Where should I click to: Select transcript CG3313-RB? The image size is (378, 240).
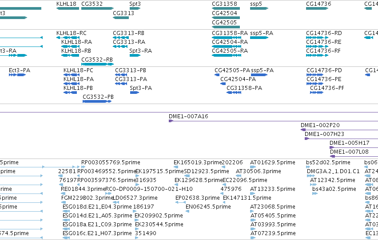[x=121, y=38]
